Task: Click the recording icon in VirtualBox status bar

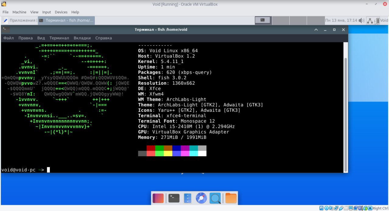Action: coord(356,208)
